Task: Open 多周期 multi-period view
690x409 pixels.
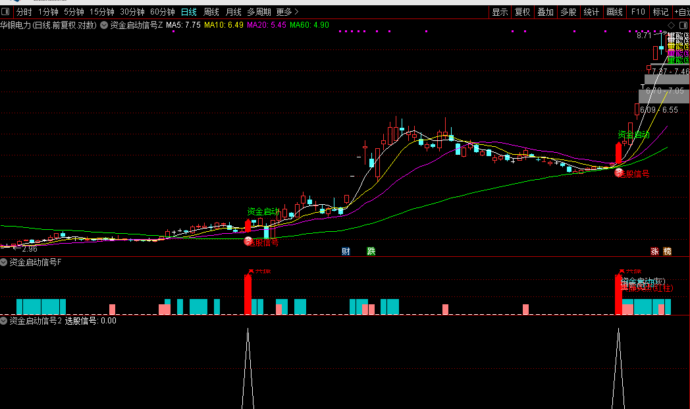Action: coord(259,12)
